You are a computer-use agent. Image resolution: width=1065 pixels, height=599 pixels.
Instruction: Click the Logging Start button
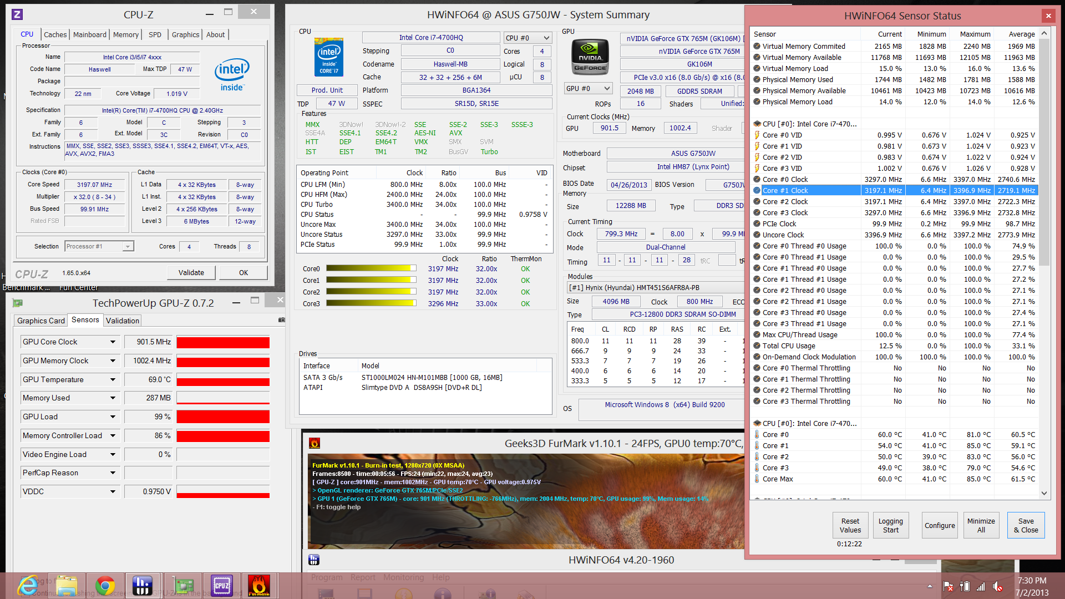pos(890,525)
